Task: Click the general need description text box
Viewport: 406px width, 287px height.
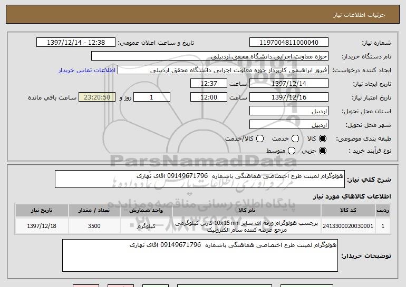Action: point(200,179)
